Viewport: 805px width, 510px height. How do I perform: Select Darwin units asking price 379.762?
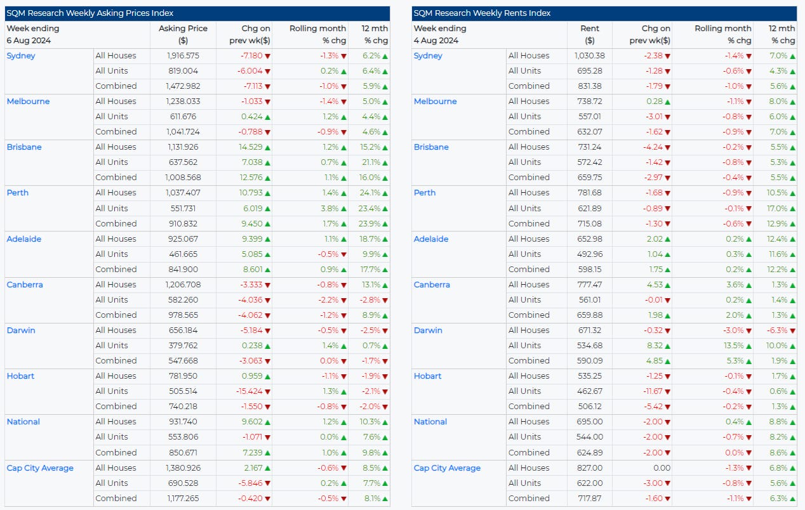(x=182, y=346)
